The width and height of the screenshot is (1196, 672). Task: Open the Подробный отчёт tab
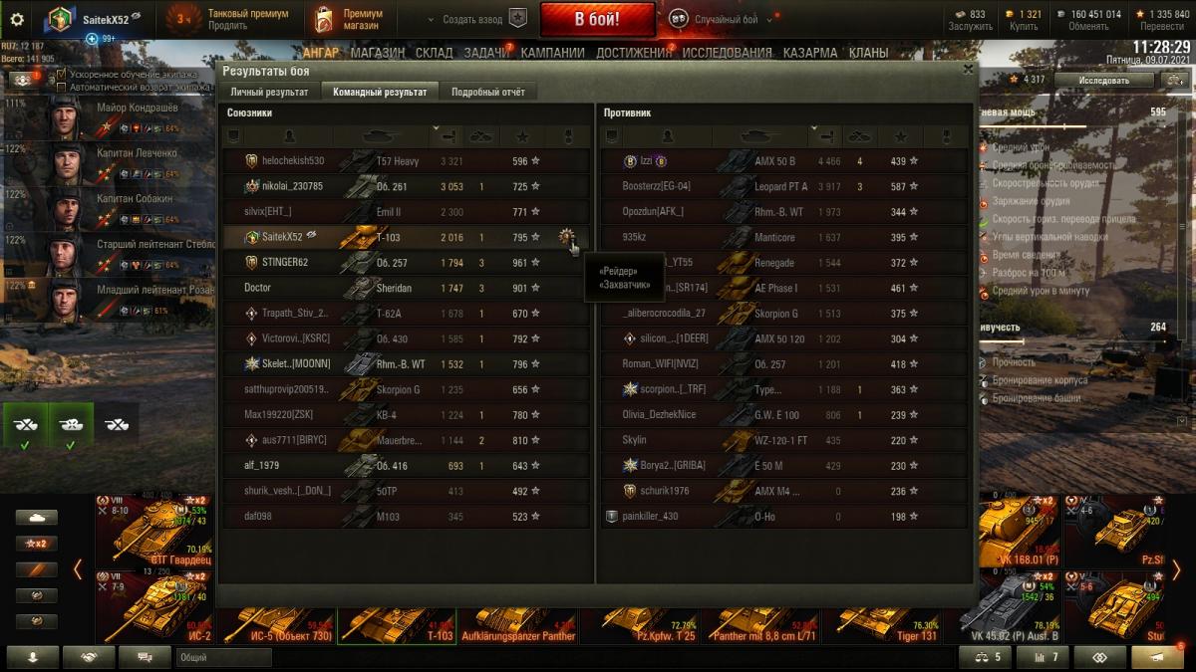point(487,92)
